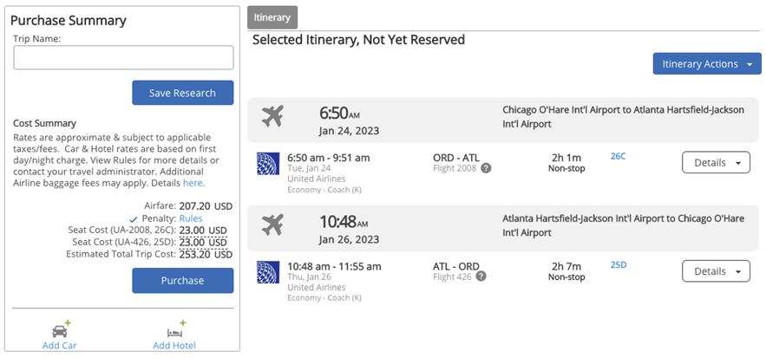766x358 pixels.
Task: Expand Details for the ATL - ORD flight
Action: point(716,271)
